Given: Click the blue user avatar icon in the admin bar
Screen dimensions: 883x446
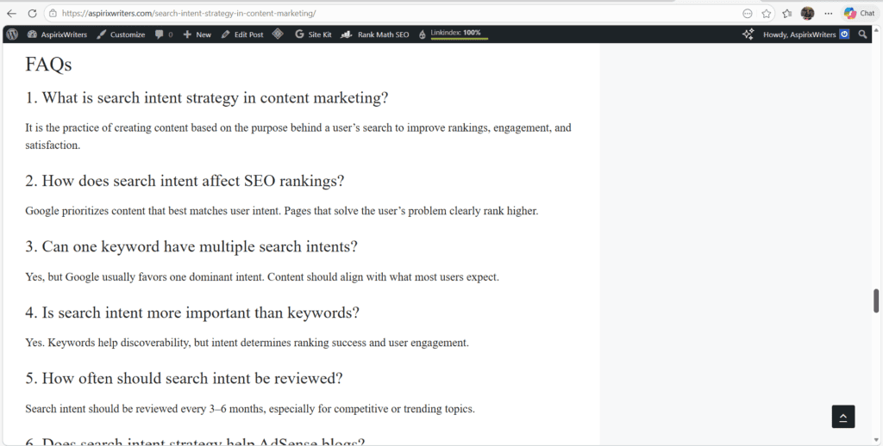Looking at the screenshot, I should (x=844, y=34).
